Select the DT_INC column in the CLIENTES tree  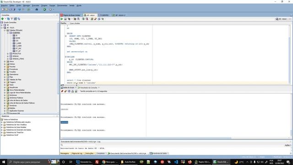pyautogui.click(x=18, y=48)
